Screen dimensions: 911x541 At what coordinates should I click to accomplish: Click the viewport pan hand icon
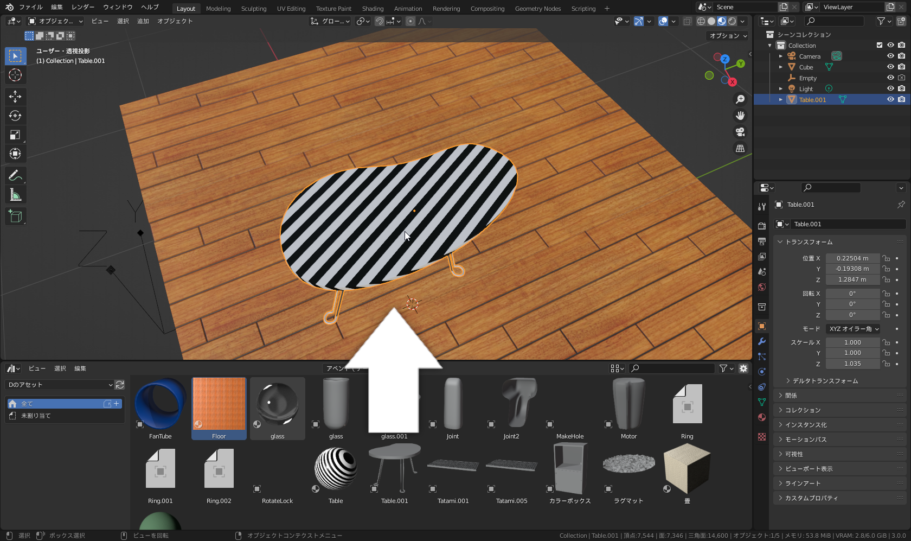740,116
